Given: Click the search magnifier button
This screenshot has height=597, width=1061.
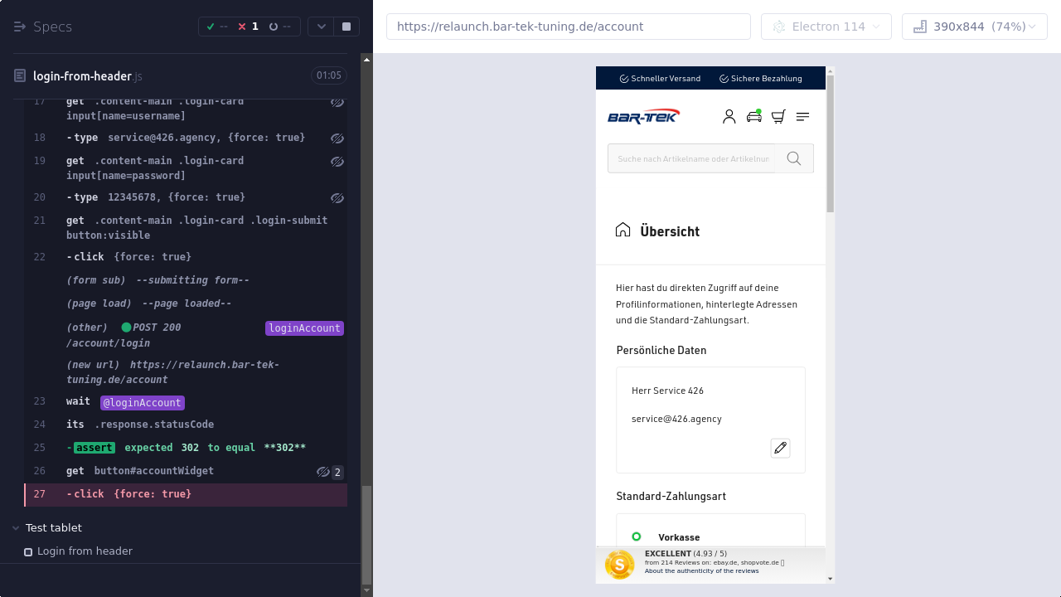Looking at the screenshot, I should [794, 158].
